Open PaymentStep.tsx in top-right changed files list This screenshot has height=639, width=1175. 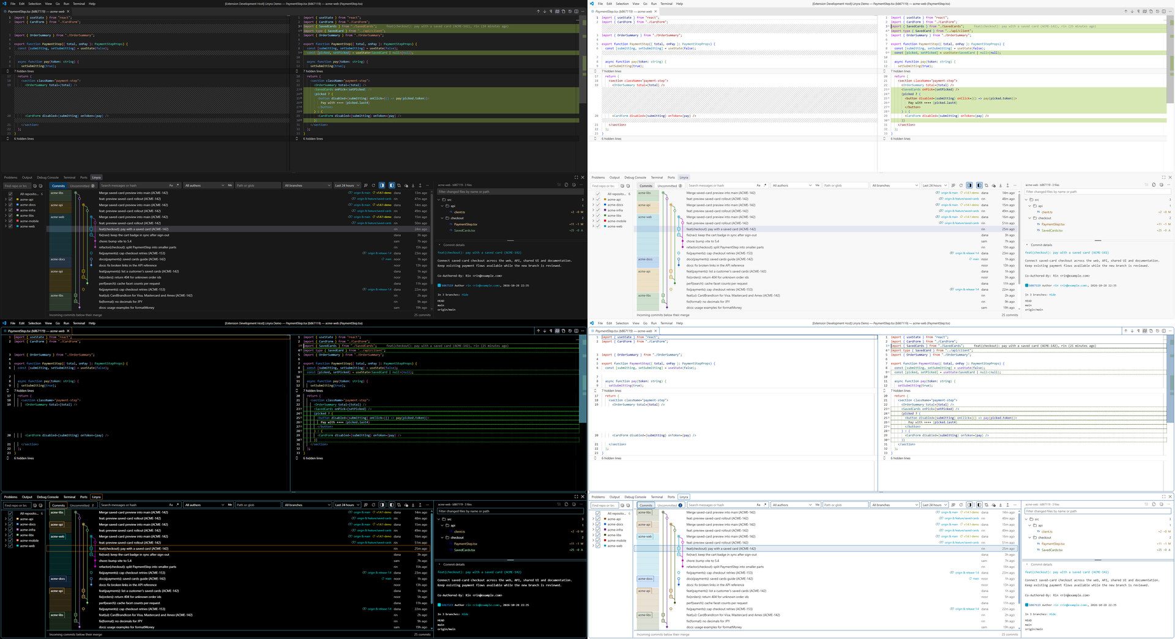[x=1053, y=224]
